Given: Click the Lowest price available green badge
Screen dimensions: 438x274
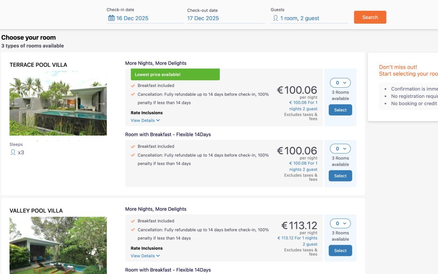Looking at the screenshot, I should point(175,74).
